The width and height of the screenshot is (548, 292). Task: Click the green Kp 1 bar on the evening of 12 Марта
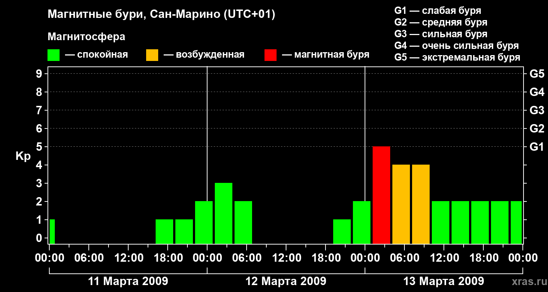[x=342, y=231]
